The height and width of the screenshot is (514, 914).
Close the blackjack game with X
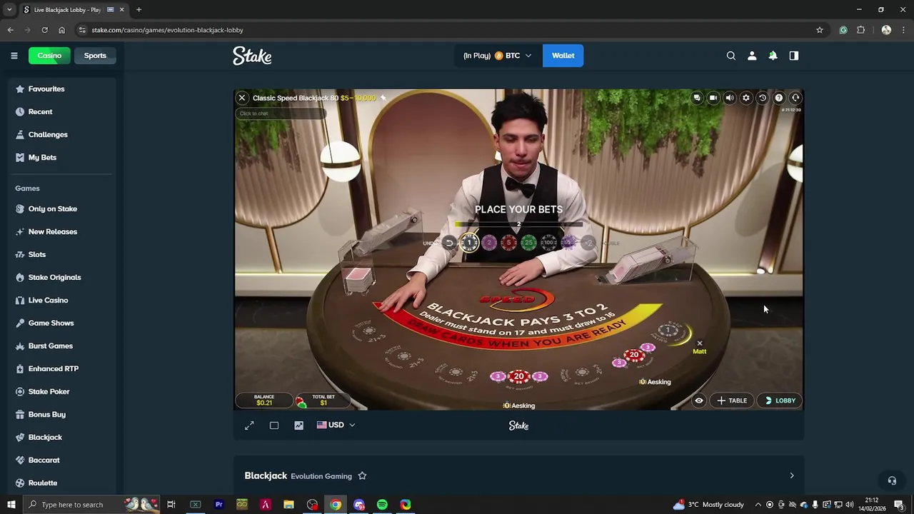click(242, 98)
